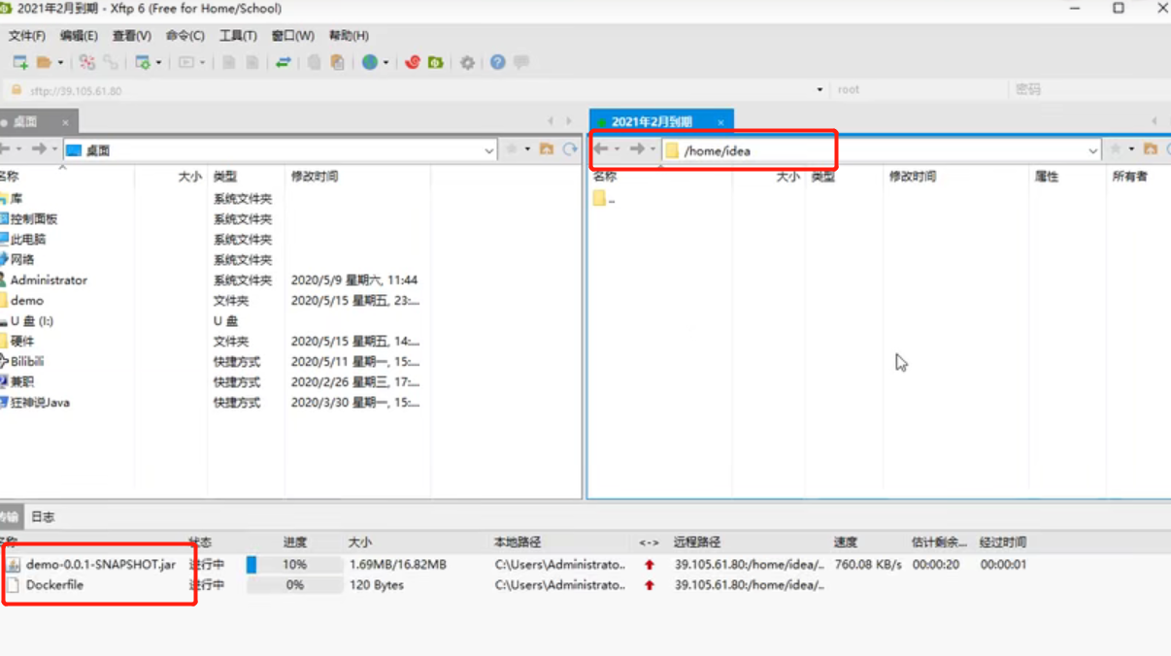Open the parent '..' folder in remote pane
This screenshot has width=1171, height=656.
coord(604,199)
